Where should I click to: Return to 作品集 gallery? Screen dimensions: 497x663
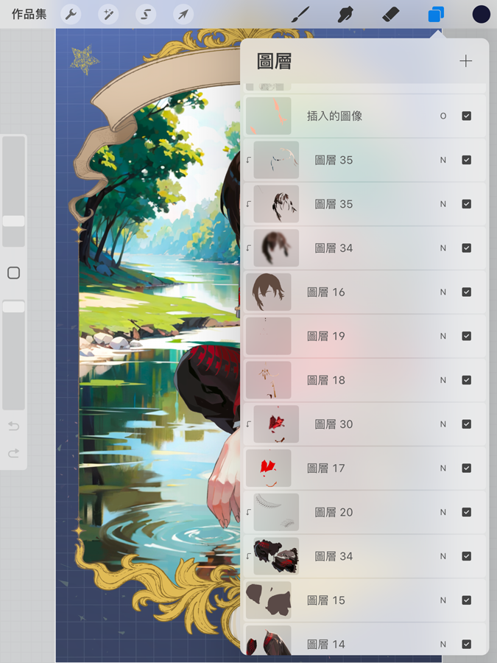29,15
